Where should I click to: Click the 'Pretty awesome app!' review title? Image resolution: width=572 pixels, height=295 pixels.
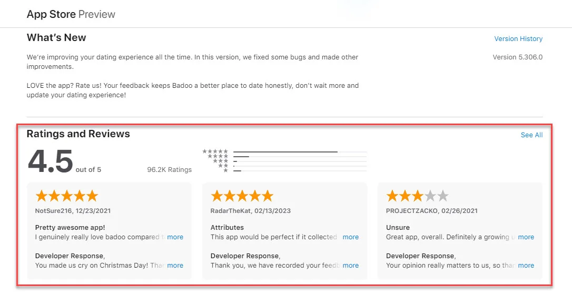(x=70, y=228)
